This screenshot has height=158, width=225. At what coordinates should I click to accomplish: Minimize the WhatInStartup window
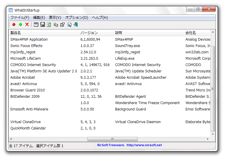pyautogui.click(x=190, y=9)
